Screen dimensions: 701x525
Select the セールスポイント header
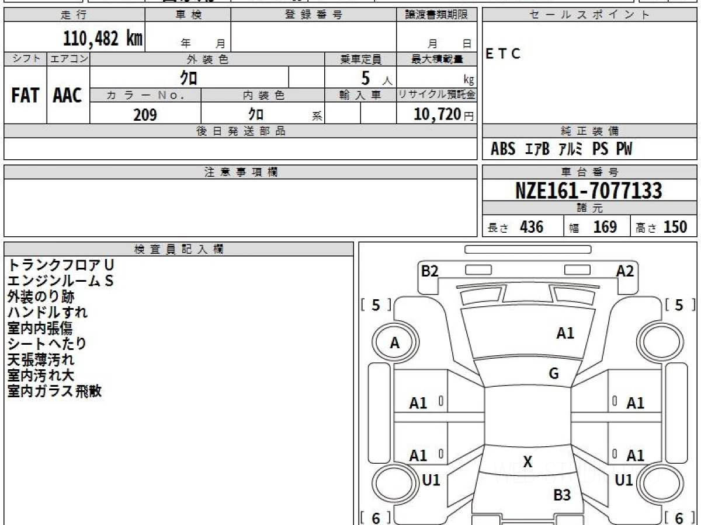(x=589, y=15)
